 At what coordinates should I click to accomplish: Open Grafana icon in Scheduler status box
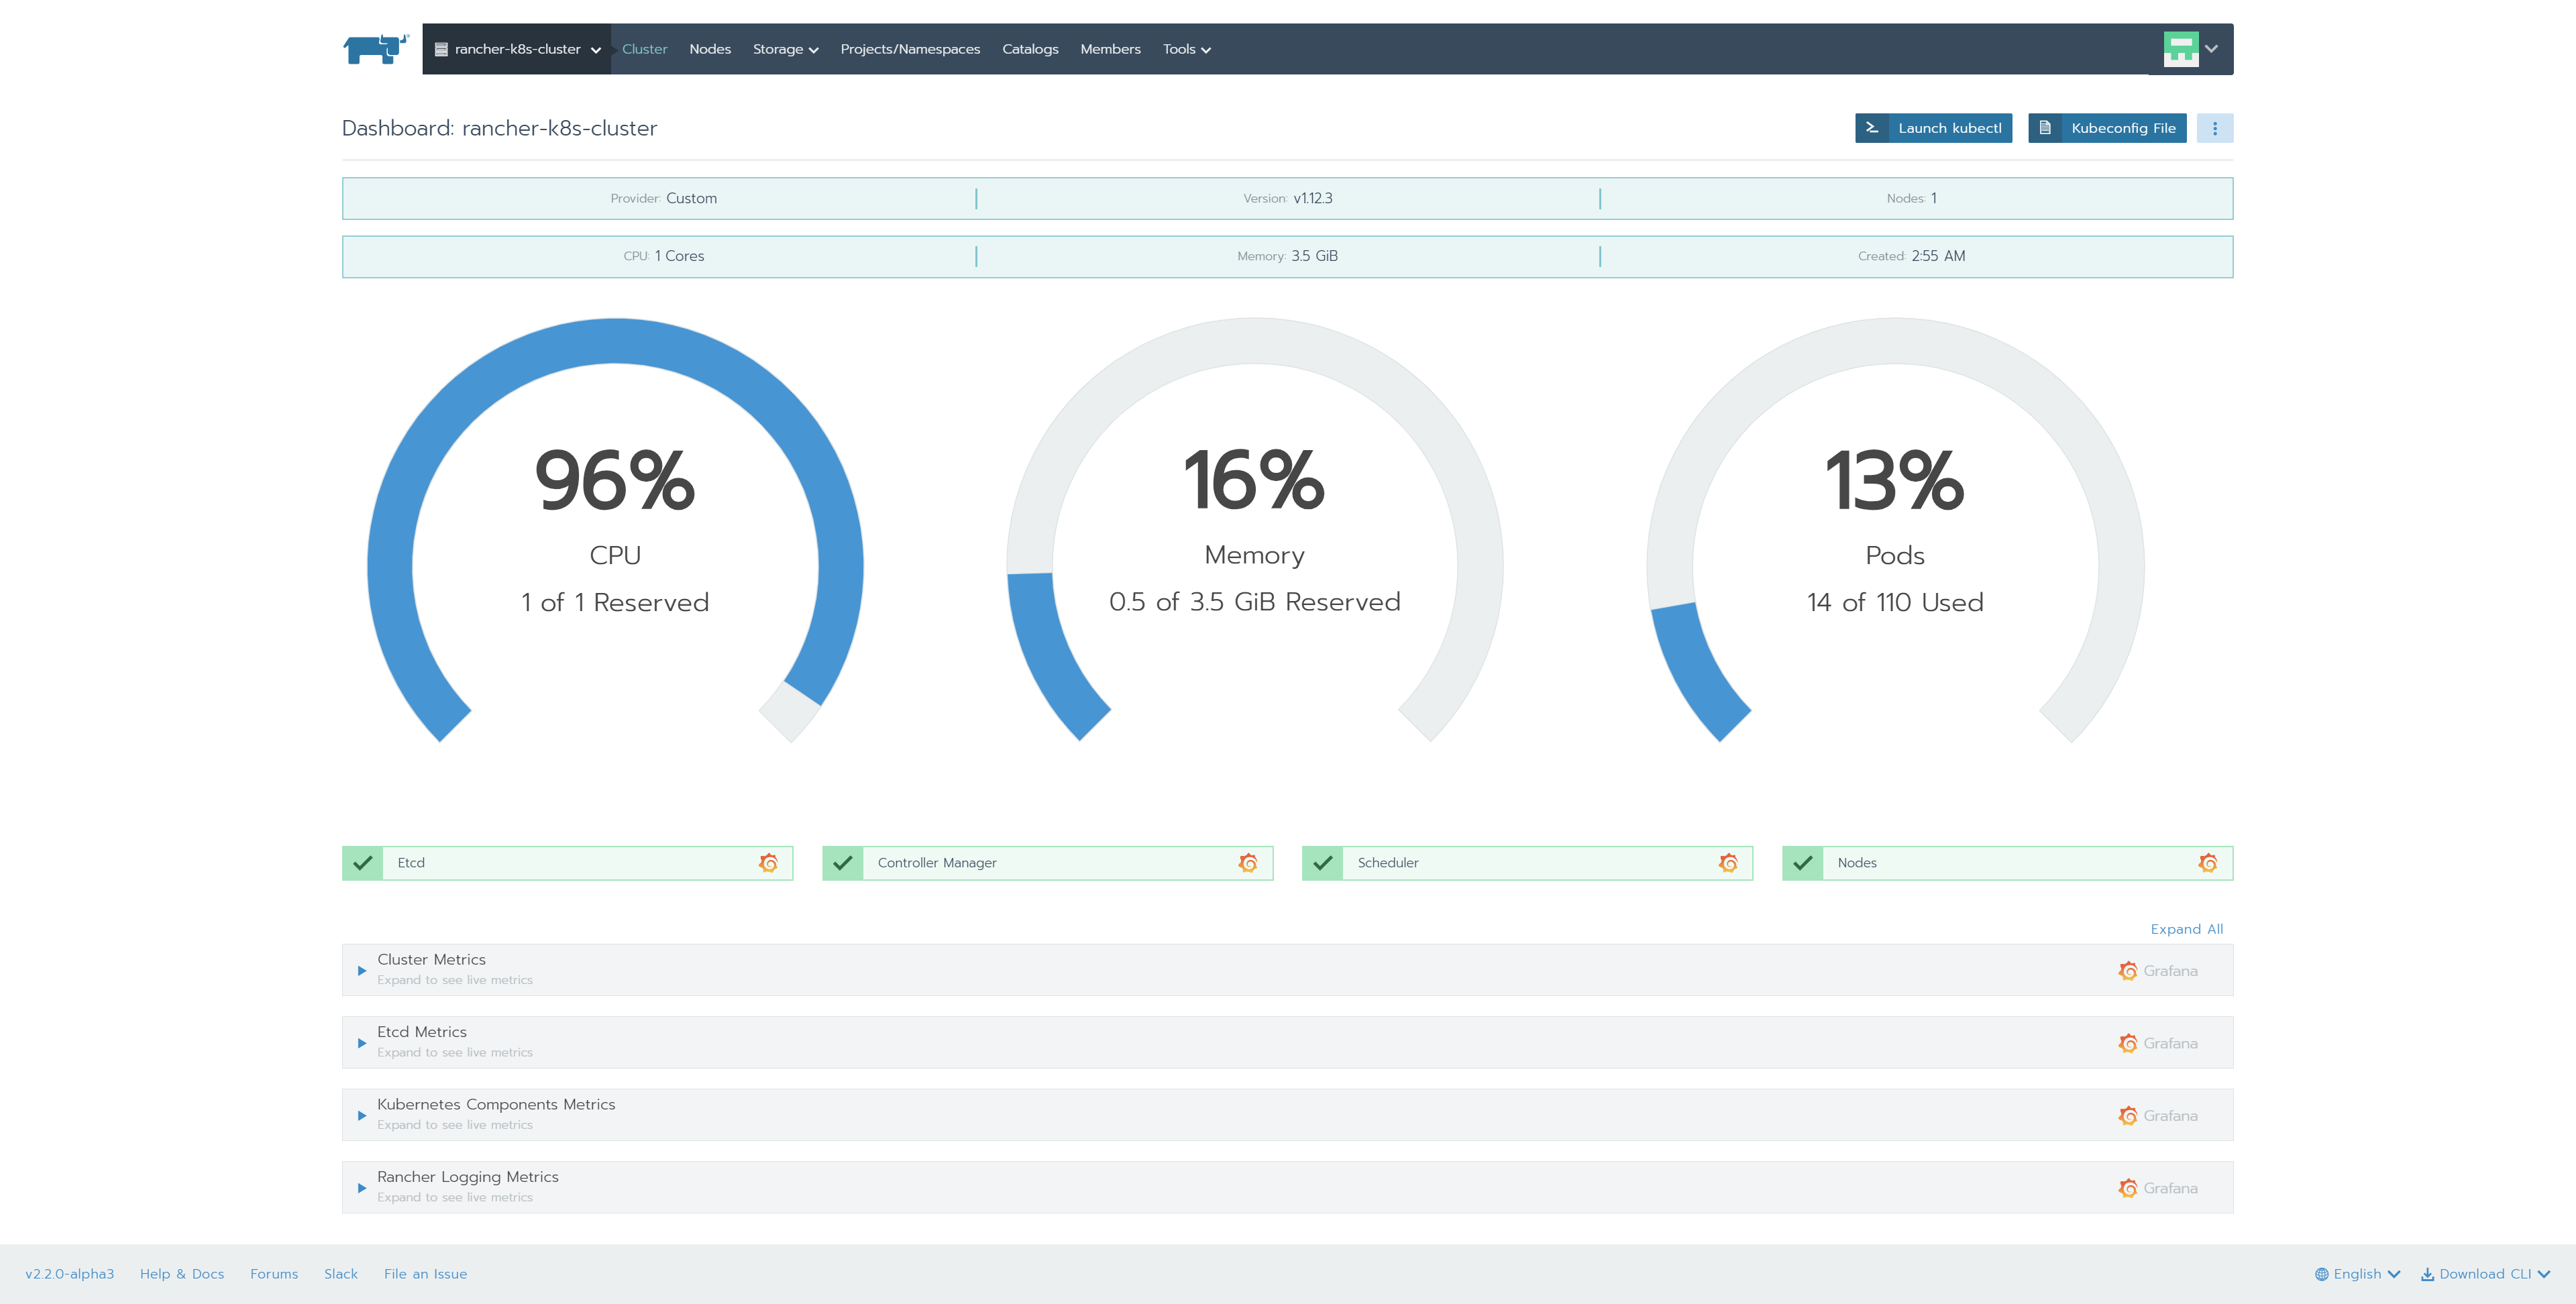pos(1728,863)
